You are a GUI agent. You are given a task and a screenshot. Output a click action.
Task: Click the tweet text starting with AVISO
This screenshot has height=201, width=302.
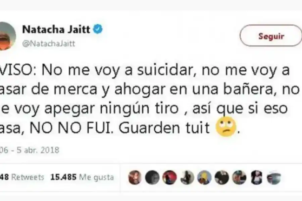click(x=150, y=99)
